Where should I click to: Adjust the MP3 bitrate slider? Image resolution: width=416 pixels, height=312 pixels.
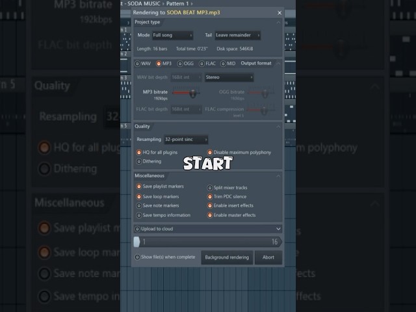(192, 93)
